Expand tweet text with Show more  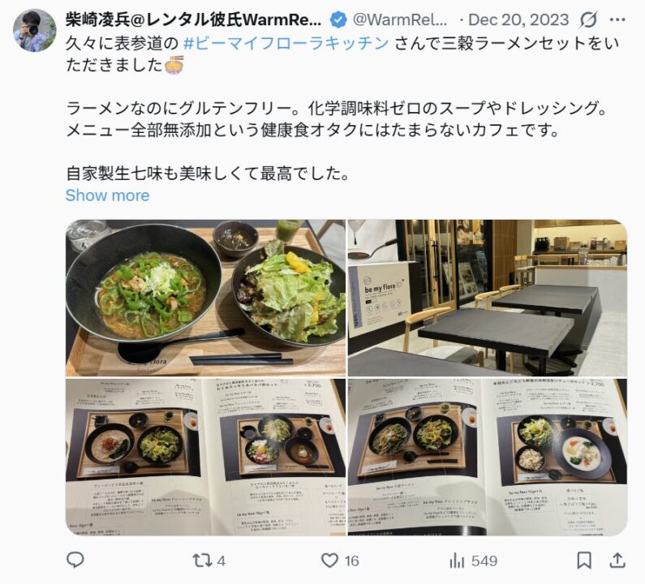tap(107, 195)
